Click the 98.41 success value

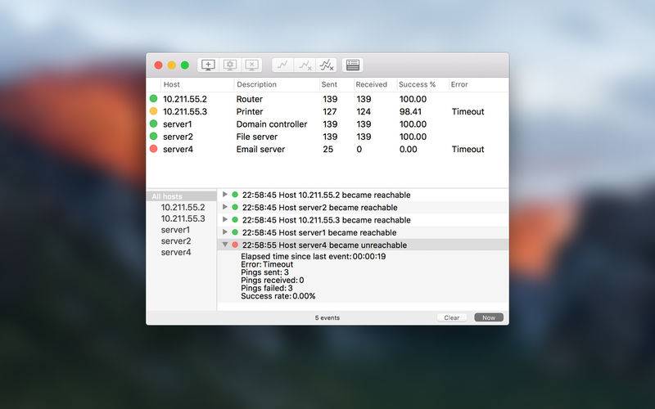click(411, 111)
